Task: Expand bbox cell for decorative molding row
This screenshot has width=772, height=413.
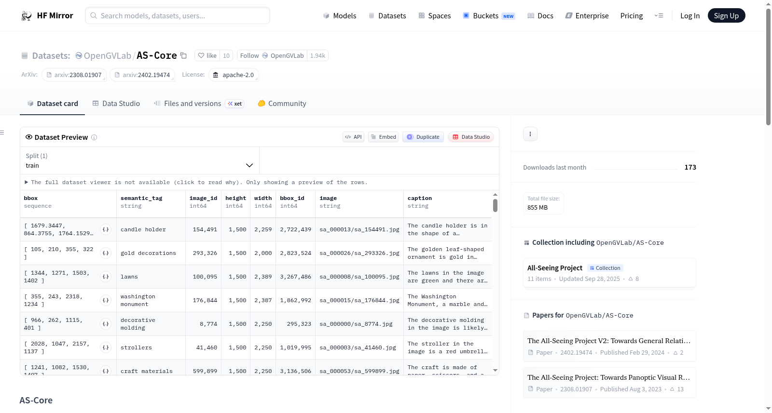Action: click(106, 324)
